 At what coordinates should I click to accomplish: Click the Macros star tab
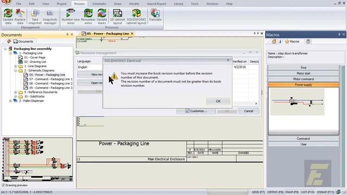(292, 41)
